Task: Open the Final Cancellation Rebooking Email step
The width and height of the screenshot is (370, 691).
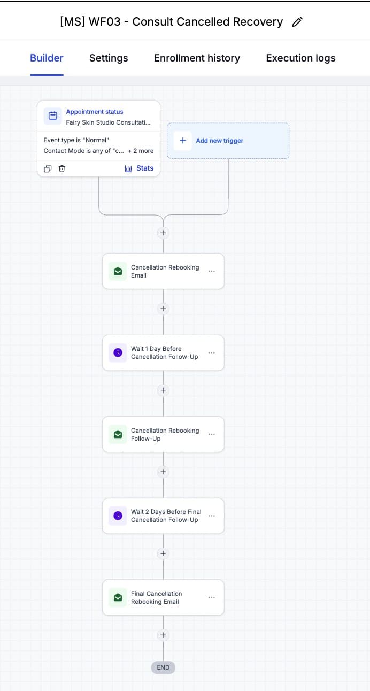Action: [163, 597]
